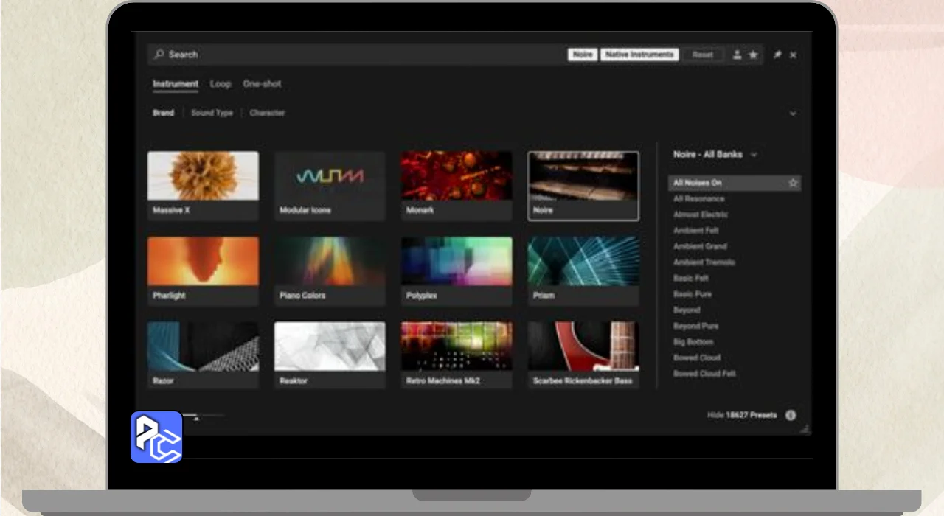Select the Polyplex instrument tile

pyautogui.click(x=457, y=271)
